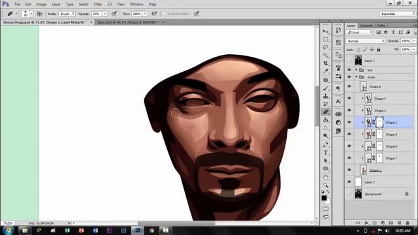Open the Window menu
Screen dimensions: 418x235
(x=137, y=5)
